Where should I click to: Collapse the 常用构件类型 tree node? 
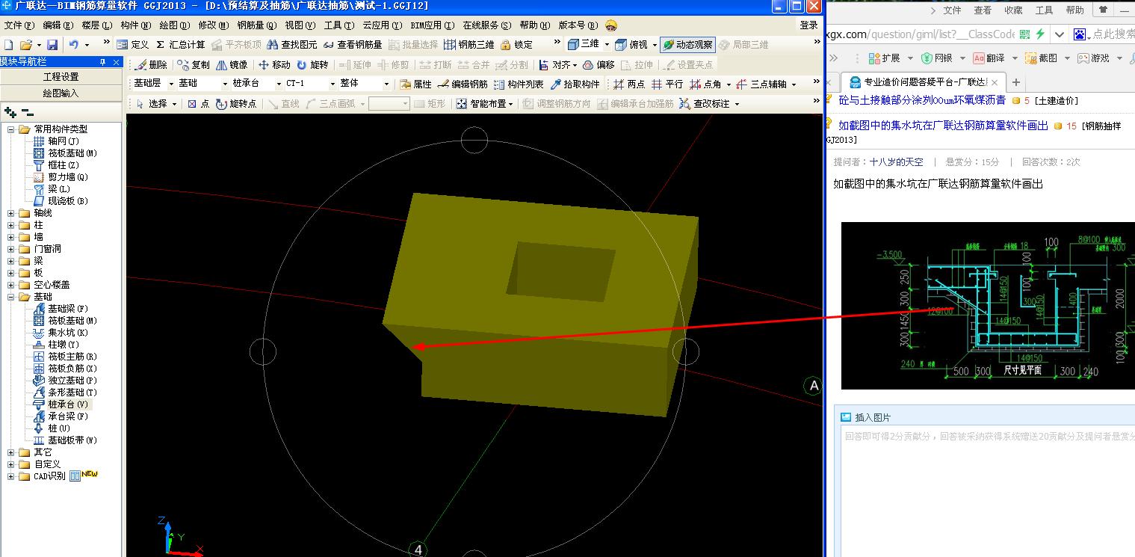(x=11, y=129)
